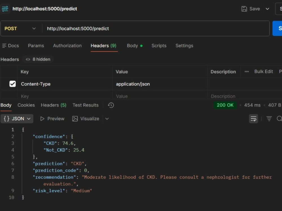This screenshot has width=282, height=211.
Task: Uncheck the Content-Type header checkbox
Action: [13, 84]
